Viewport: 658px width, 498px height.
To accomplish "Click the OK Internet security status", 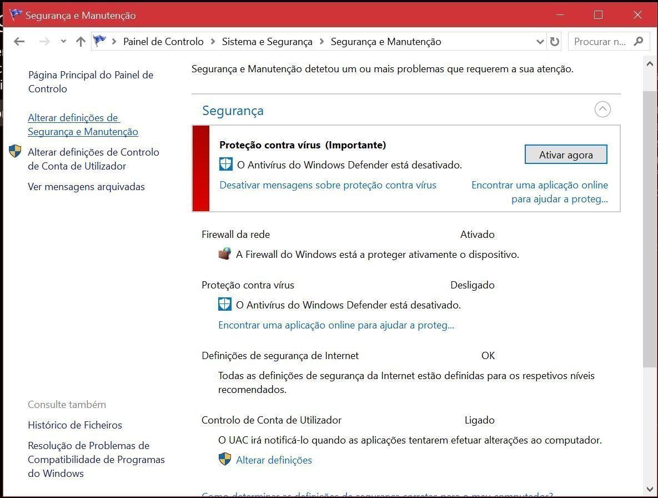I will (488, 356).
